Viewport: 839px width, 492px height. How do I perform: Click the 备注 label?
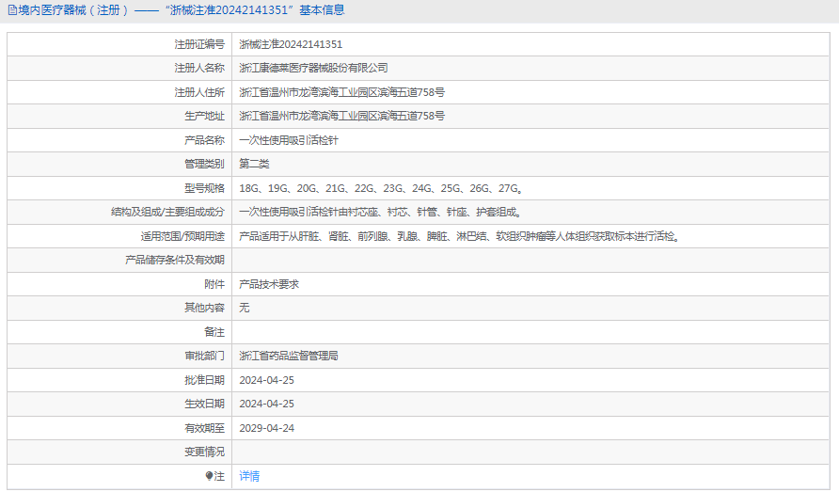click(x=214, y=332)
